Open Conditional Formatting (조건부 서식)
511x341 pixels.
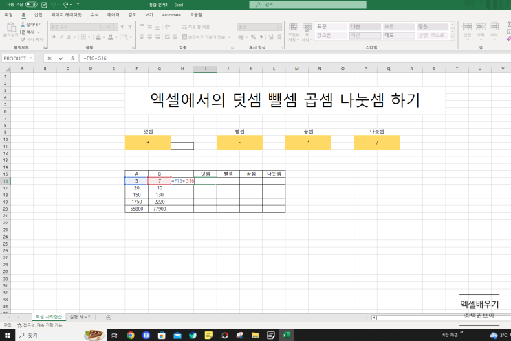click(x=294, y=32)
